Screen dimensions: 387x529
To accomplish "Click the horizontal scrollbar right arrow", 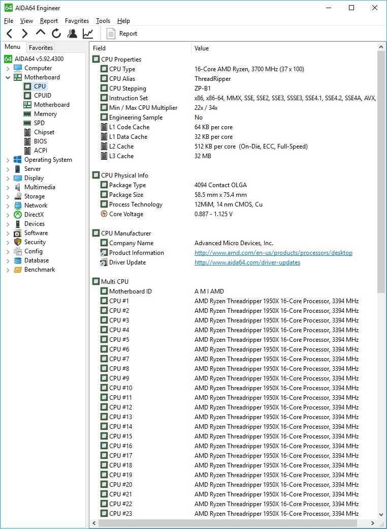I will pyautogui.click(x=372, y=523).
